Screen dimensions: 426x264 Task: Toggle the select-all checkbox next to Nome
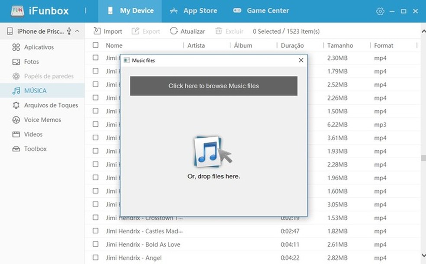coord(96,45)
